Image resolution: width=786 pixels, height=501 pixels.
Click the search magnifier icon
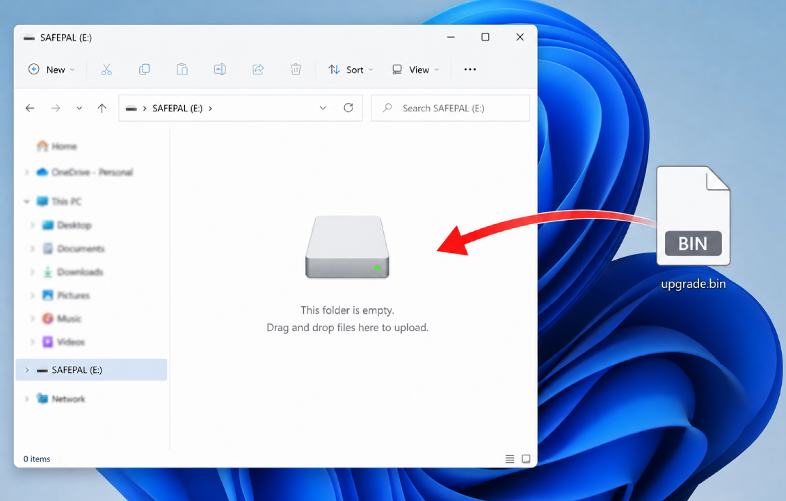tap(387, 108)
